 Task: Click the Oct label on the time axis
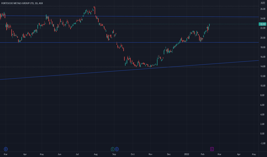tap(133, 154)
